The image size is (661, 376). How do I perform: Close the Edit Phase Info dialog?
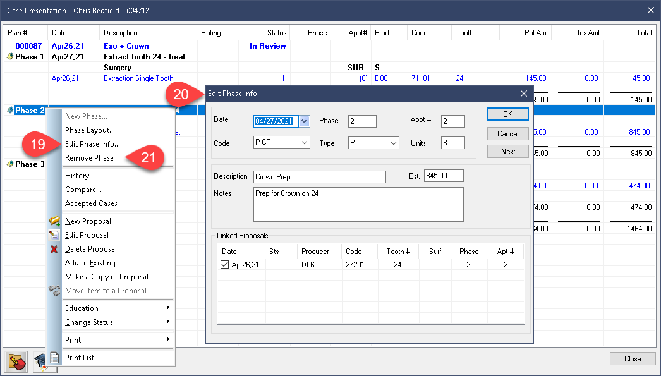point(524,94)
